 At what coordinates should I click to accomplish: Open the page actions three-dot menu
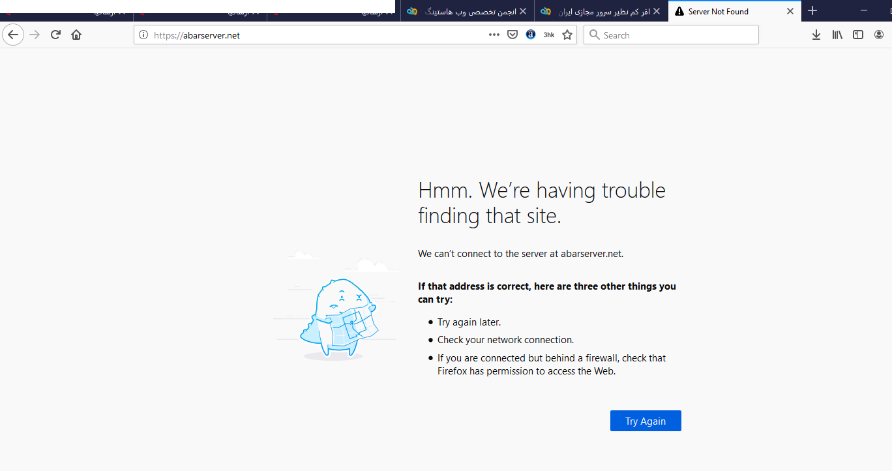494,35
